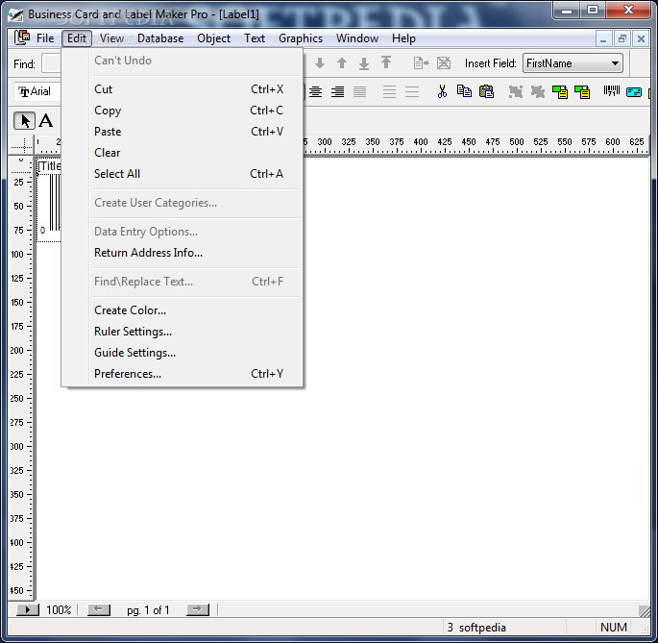The image size is (658, 643).
Task: Open the Object menu
Action: pyautogui.click(x=213, y=38)
